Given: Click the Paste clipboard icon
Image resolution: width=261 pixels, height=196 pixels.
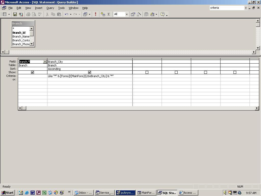Looking at the screenshot, I should tap(59, 14).
